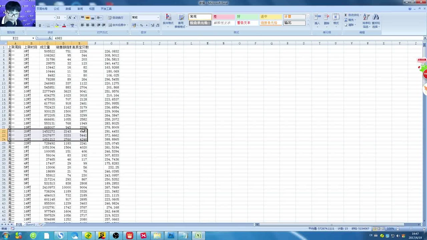Click the font color A icon

point(64,25)
